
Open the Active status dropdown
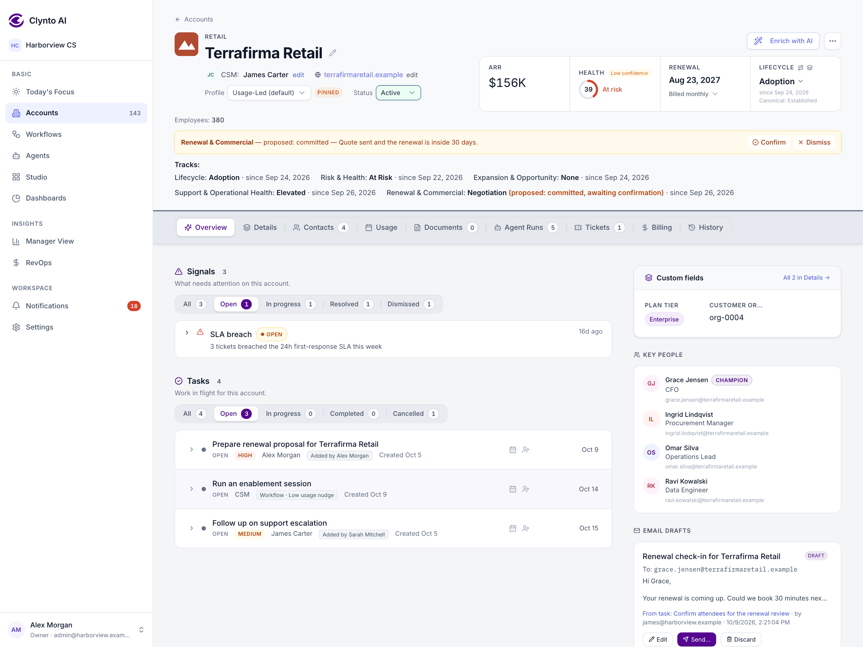[398, 93]
